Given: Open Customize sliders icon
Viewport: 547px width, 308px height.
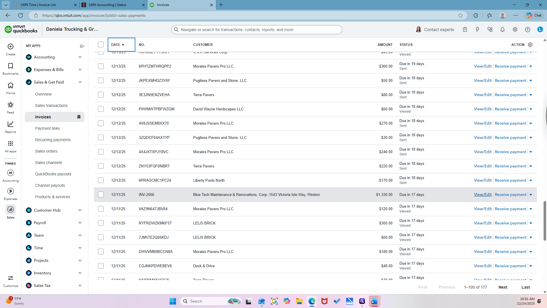Looking at the screenshot, I should pos(11,278).
